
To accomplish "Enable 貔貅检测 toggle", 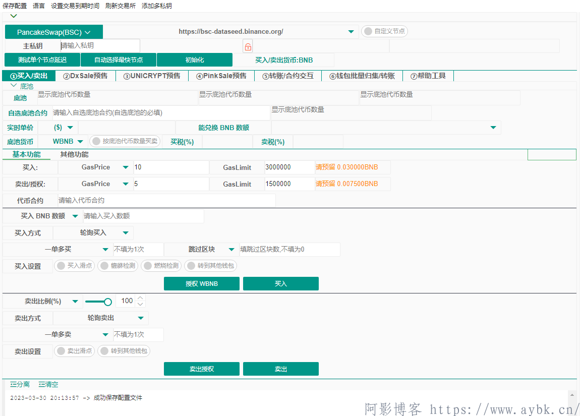I will 118,266.
